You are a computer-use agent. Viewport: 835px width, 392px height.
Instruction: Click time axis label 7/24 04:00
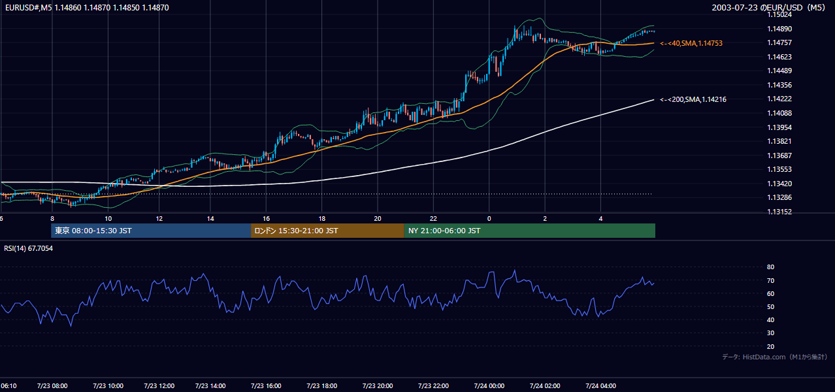pos(601,386)
